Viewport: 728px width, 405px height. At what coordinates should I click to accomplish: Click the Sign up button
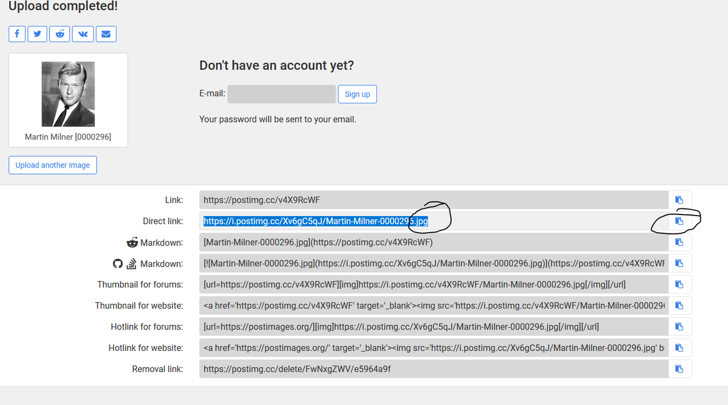tap(357, 94)
